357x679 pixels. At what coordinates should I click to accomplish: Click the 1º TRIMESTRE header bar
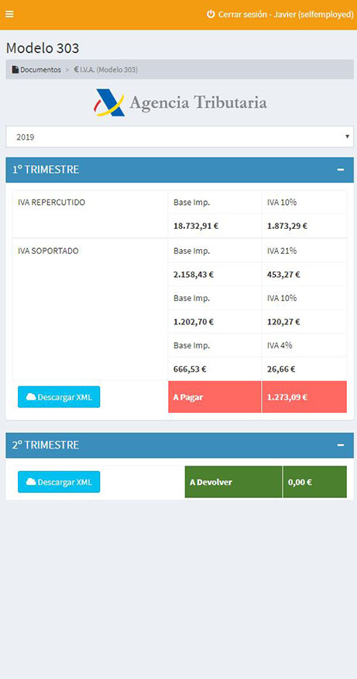point(180,170)
